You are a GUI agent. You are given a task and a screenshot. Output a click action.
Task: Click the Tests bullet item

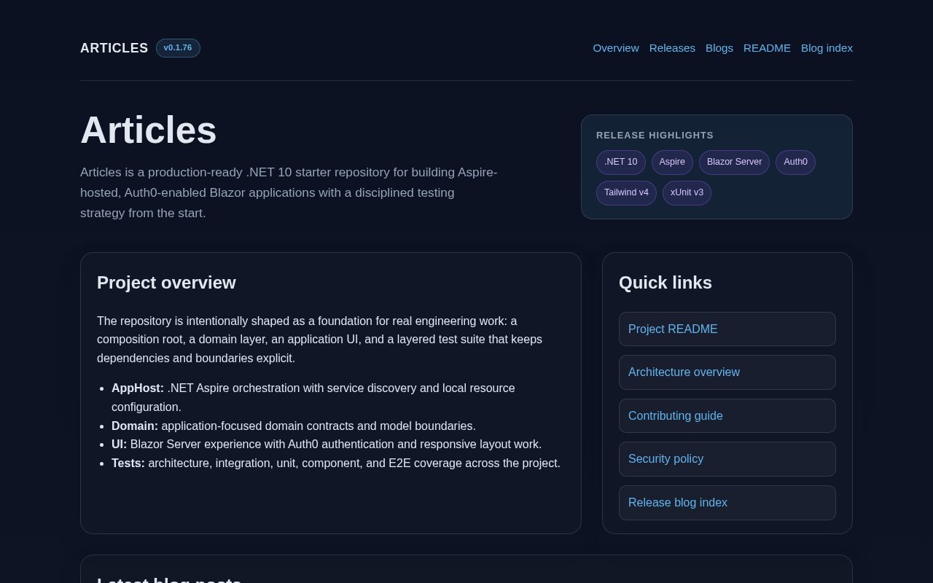(x=336, y=463)
